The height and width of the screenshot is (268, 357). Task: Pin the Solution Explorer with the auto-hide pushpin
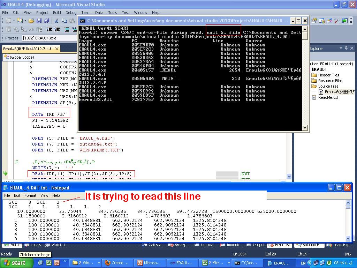click(346, 49)
